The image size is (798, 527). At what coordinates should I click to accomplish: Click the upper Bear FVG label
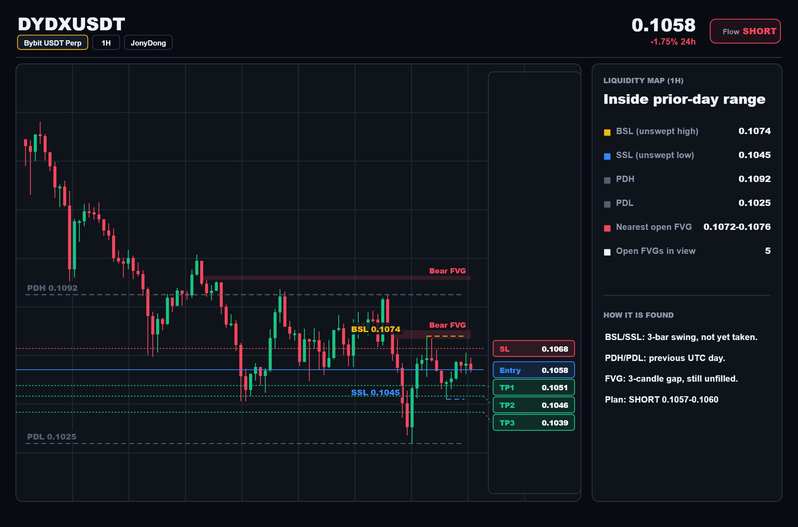(x=447, y=271)
